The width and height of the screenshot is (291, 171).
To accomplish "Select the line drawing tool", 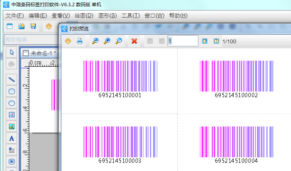I will tap(12, 79).
